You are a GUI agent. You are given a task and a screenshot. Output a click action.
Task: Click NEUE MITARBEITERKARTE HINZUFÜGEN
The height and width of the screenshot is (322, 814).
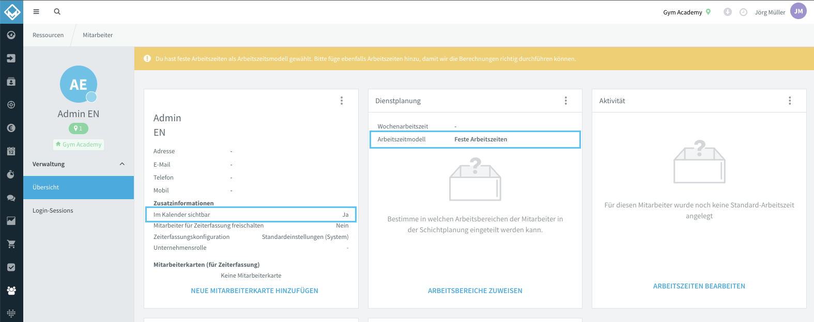pyautogui.click(x=255, y=291)
